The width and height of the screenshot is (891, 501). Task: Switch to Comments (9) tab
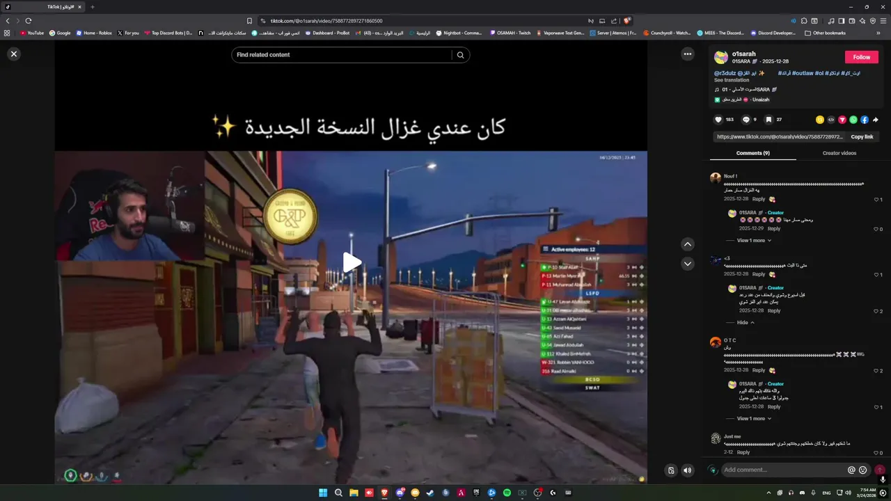[x=753, y=153]
